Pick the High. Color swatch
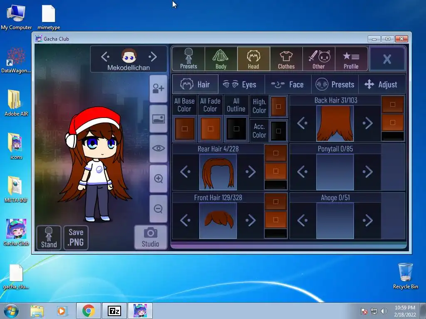Viewport: 426px width, 319px height. pos(278,106)
